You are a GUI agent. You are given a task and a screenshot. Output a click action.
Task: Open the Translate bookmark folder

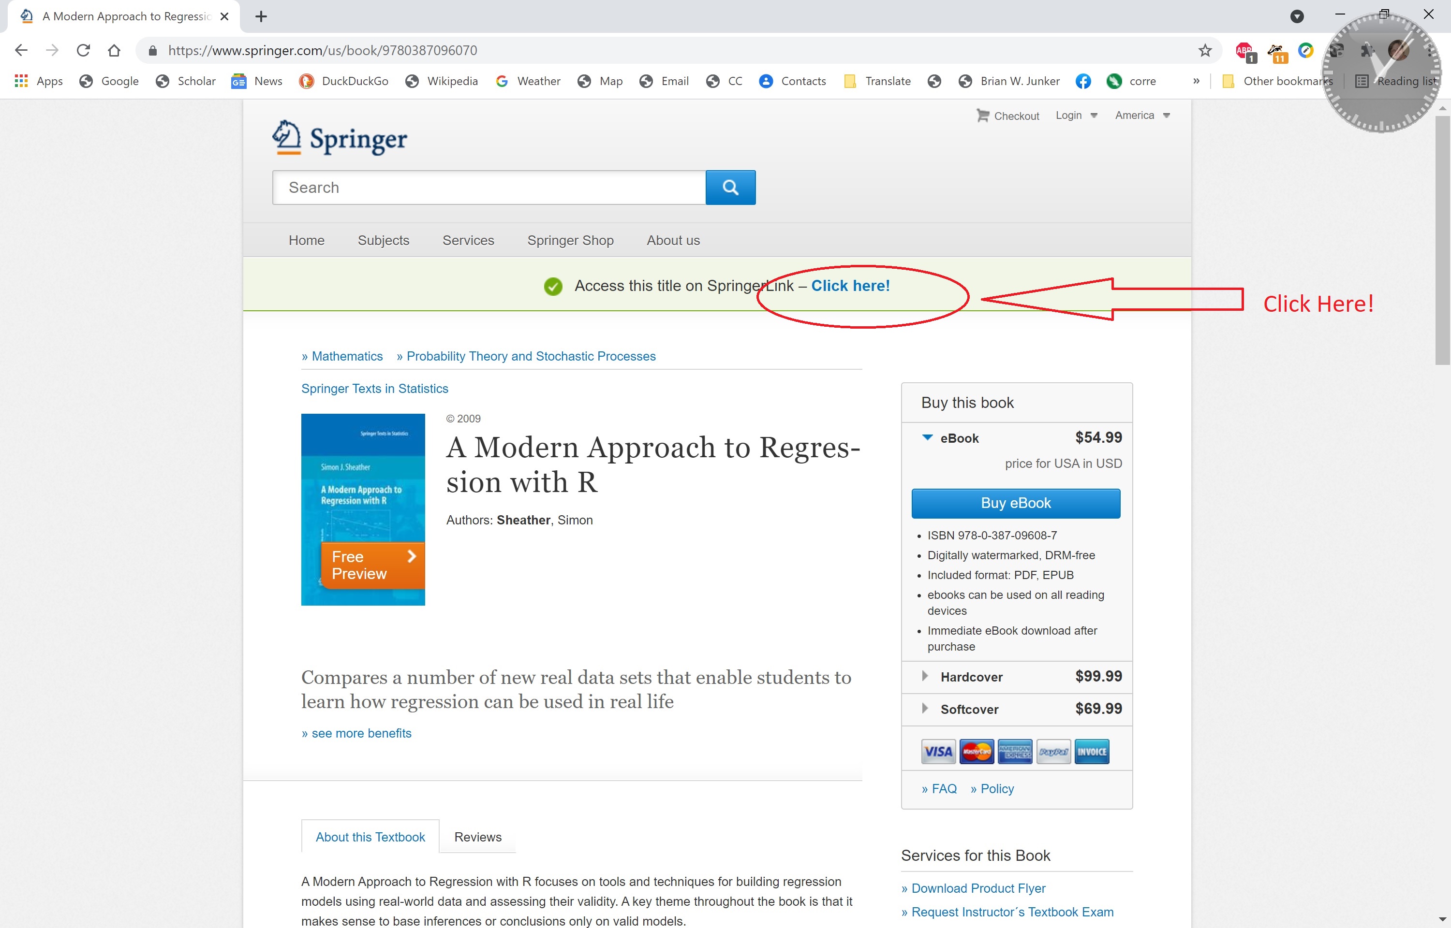(x=877, y=81)
